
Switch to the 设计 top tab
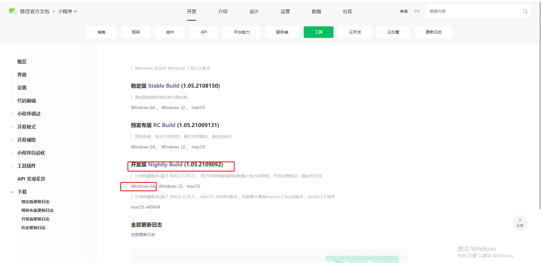pyautogui.click(x=254, y=11)
